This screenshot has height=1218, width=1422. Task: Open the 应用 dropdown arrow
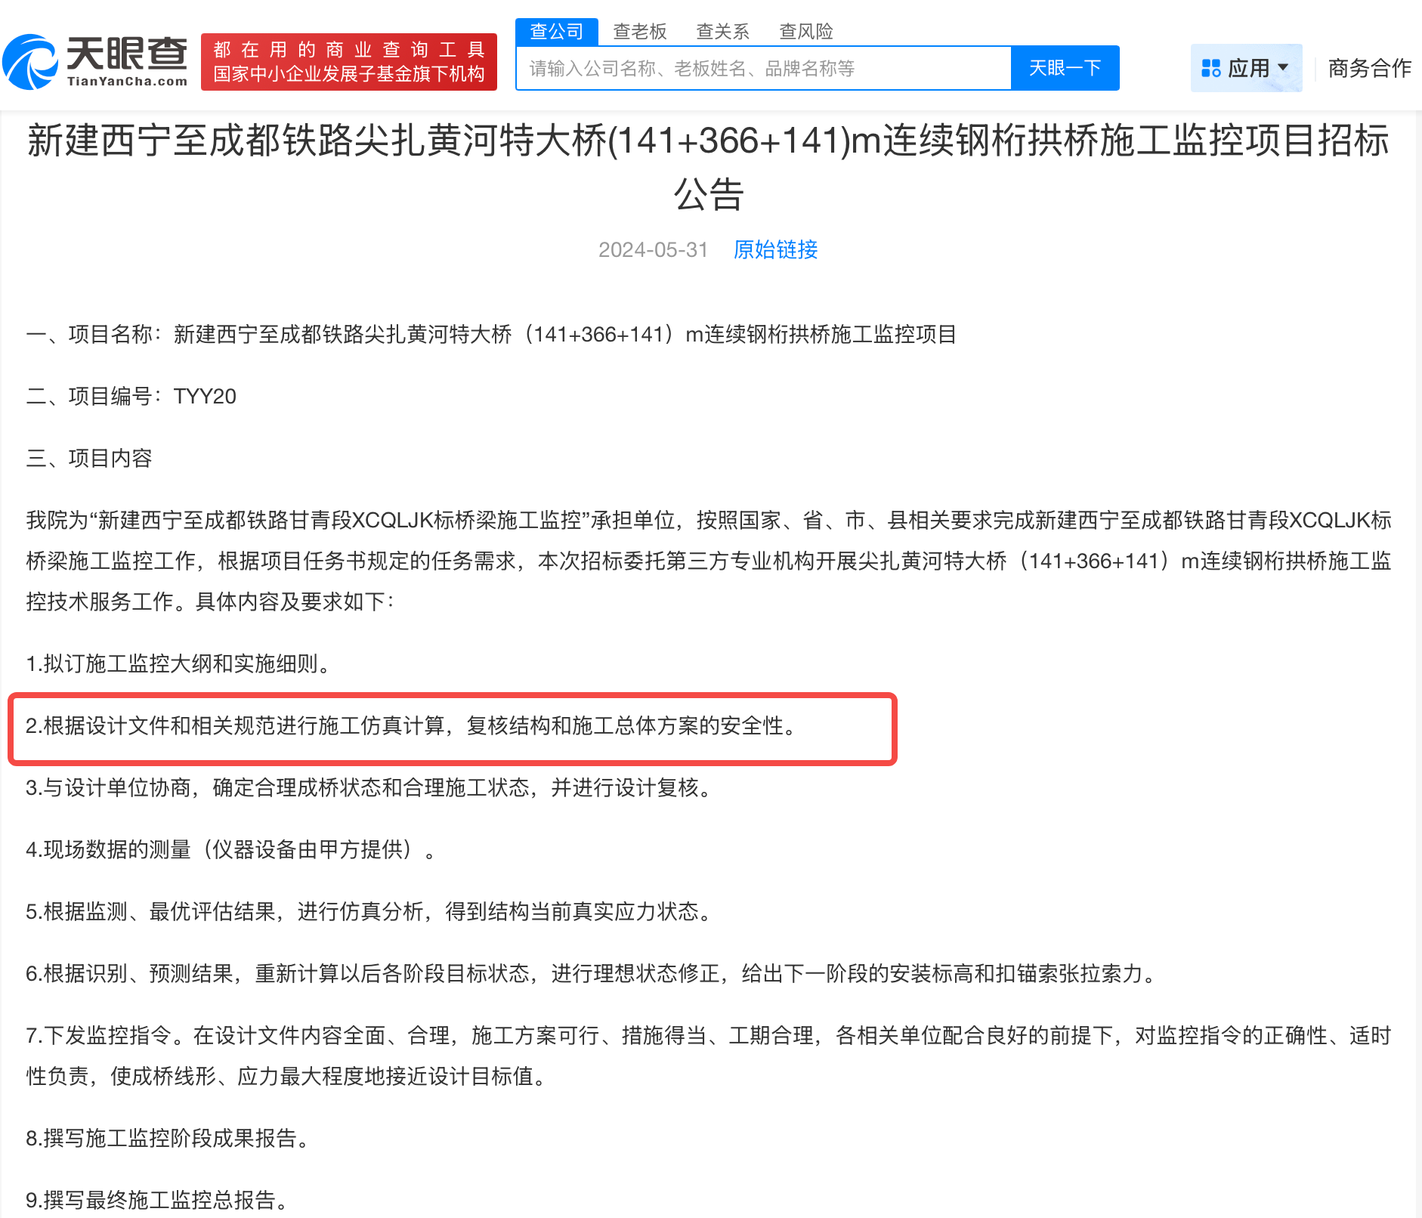pos(1284,68)
